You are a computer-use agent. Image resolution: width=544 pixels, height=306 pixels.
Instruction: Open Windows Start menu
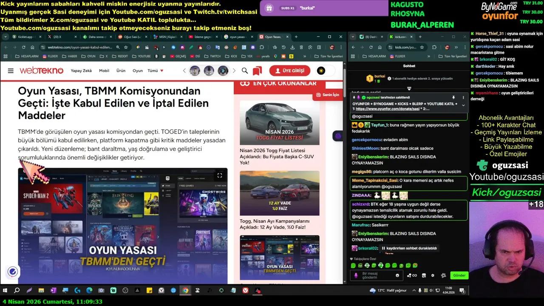(x=6, y=291)
